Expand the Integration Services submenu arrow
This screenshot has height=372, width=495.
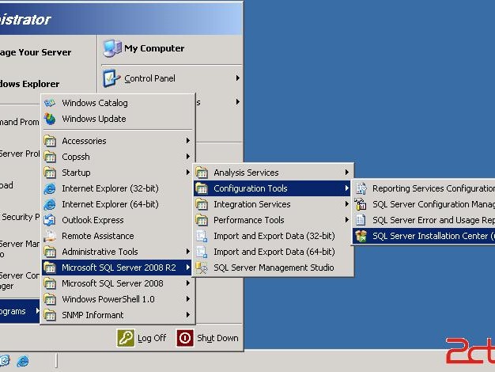click(346, 204)
